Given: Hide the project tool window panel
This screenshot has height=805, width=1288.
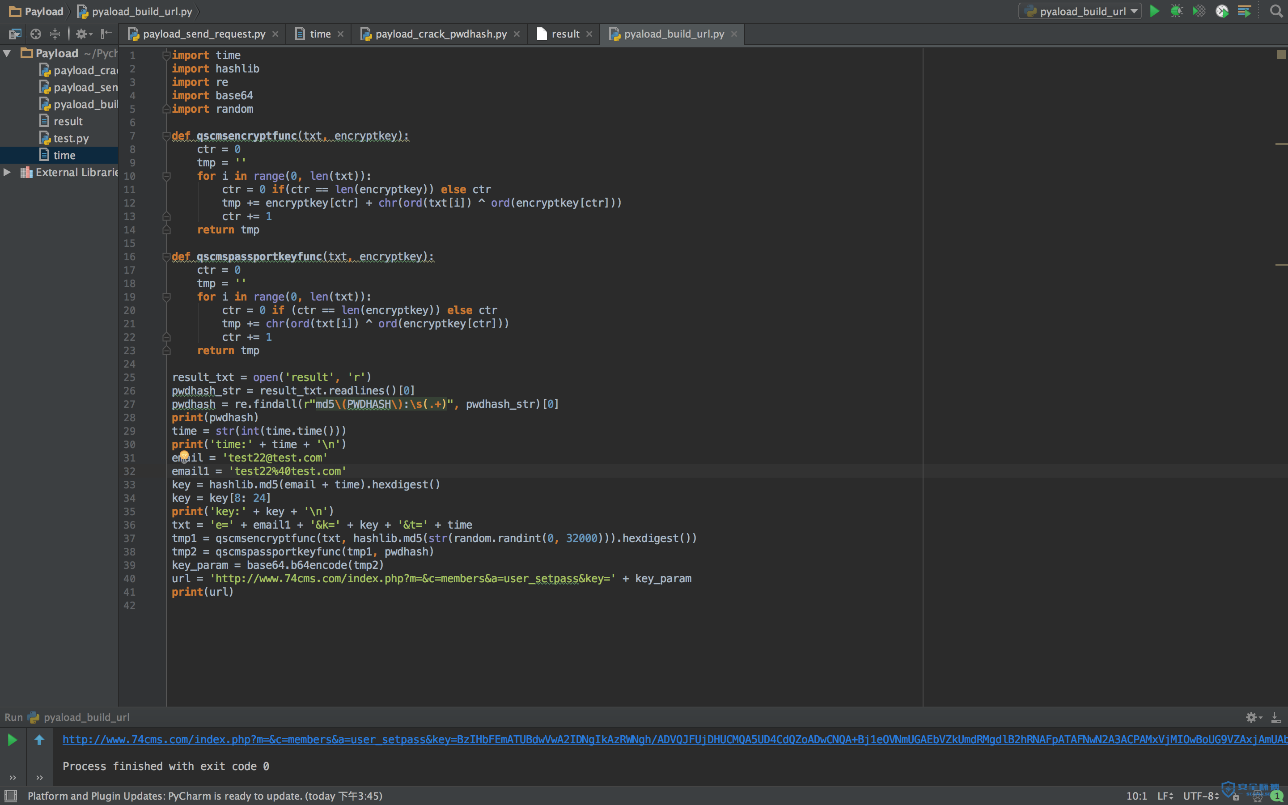Looking at the screenshot, I should pos(106,34).
